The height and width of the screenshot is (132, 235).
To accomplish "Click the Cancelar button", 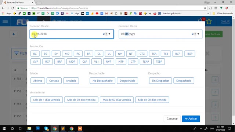I will point(172,119).
